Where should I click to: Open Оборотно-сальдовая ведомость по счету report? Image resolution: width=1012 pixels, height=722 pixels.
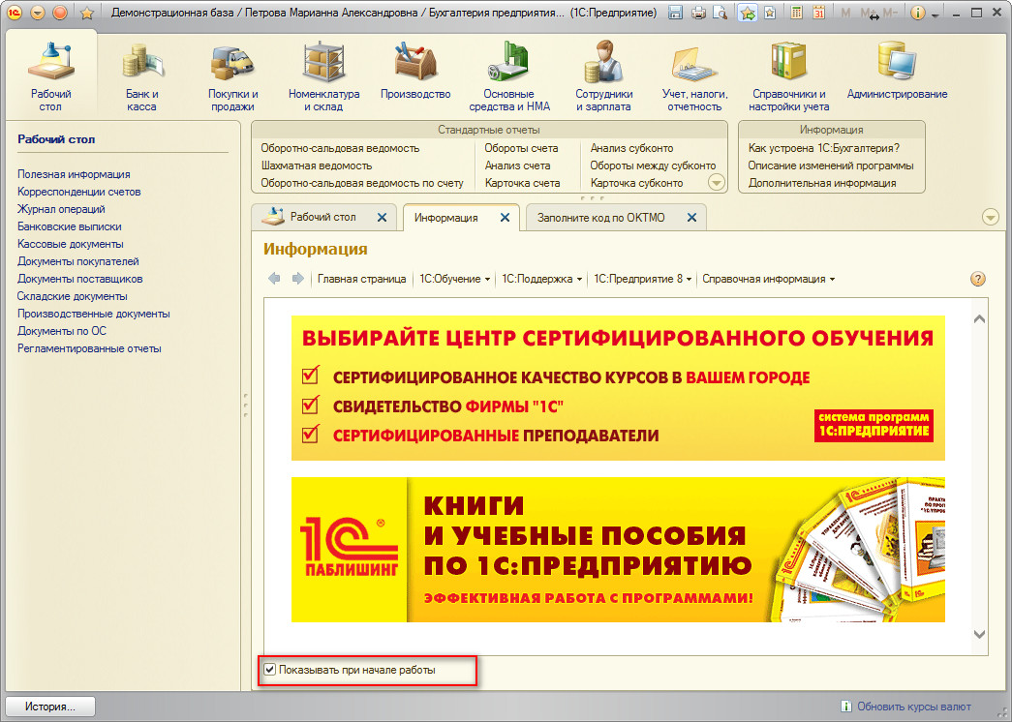(362, 183)
